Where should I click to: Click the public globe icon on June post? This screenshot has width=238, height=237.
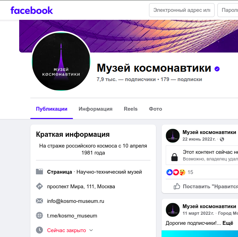point(222,139)
